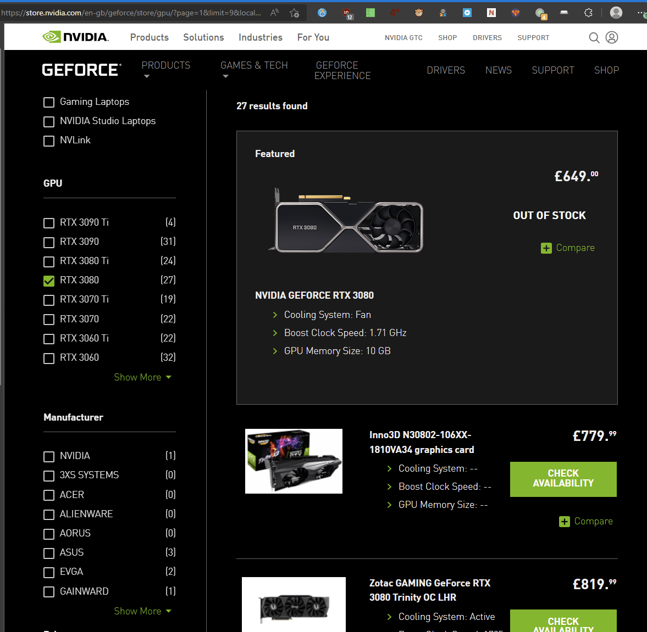The height and width of the screenshot is (632, 647).
Task: Check the RTX 3080 Ti filter
Action: (49, 262)
